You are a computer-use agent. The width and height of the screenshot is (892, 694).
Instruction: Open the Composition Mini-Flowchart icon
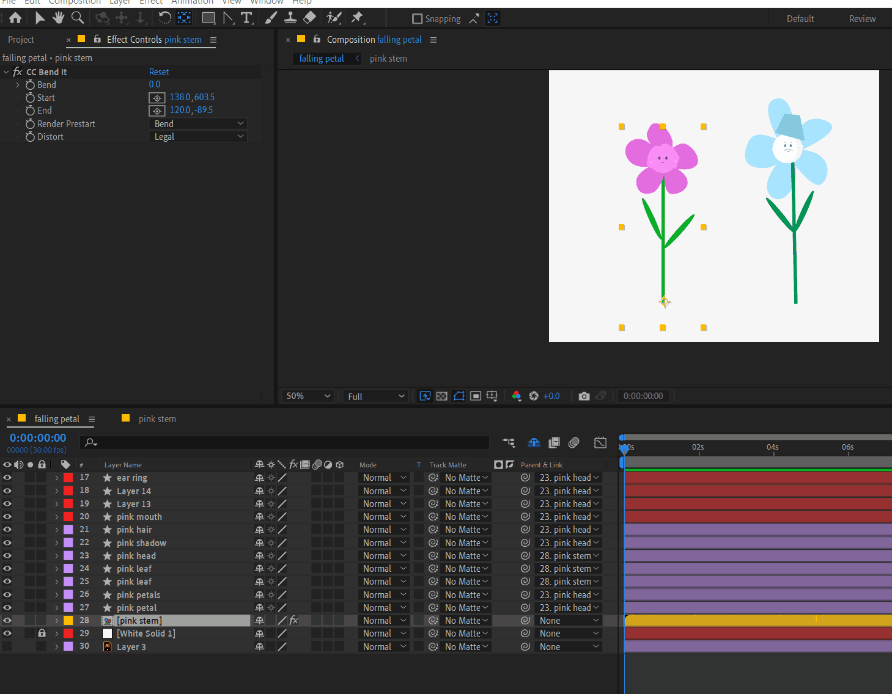pos(509,442)
